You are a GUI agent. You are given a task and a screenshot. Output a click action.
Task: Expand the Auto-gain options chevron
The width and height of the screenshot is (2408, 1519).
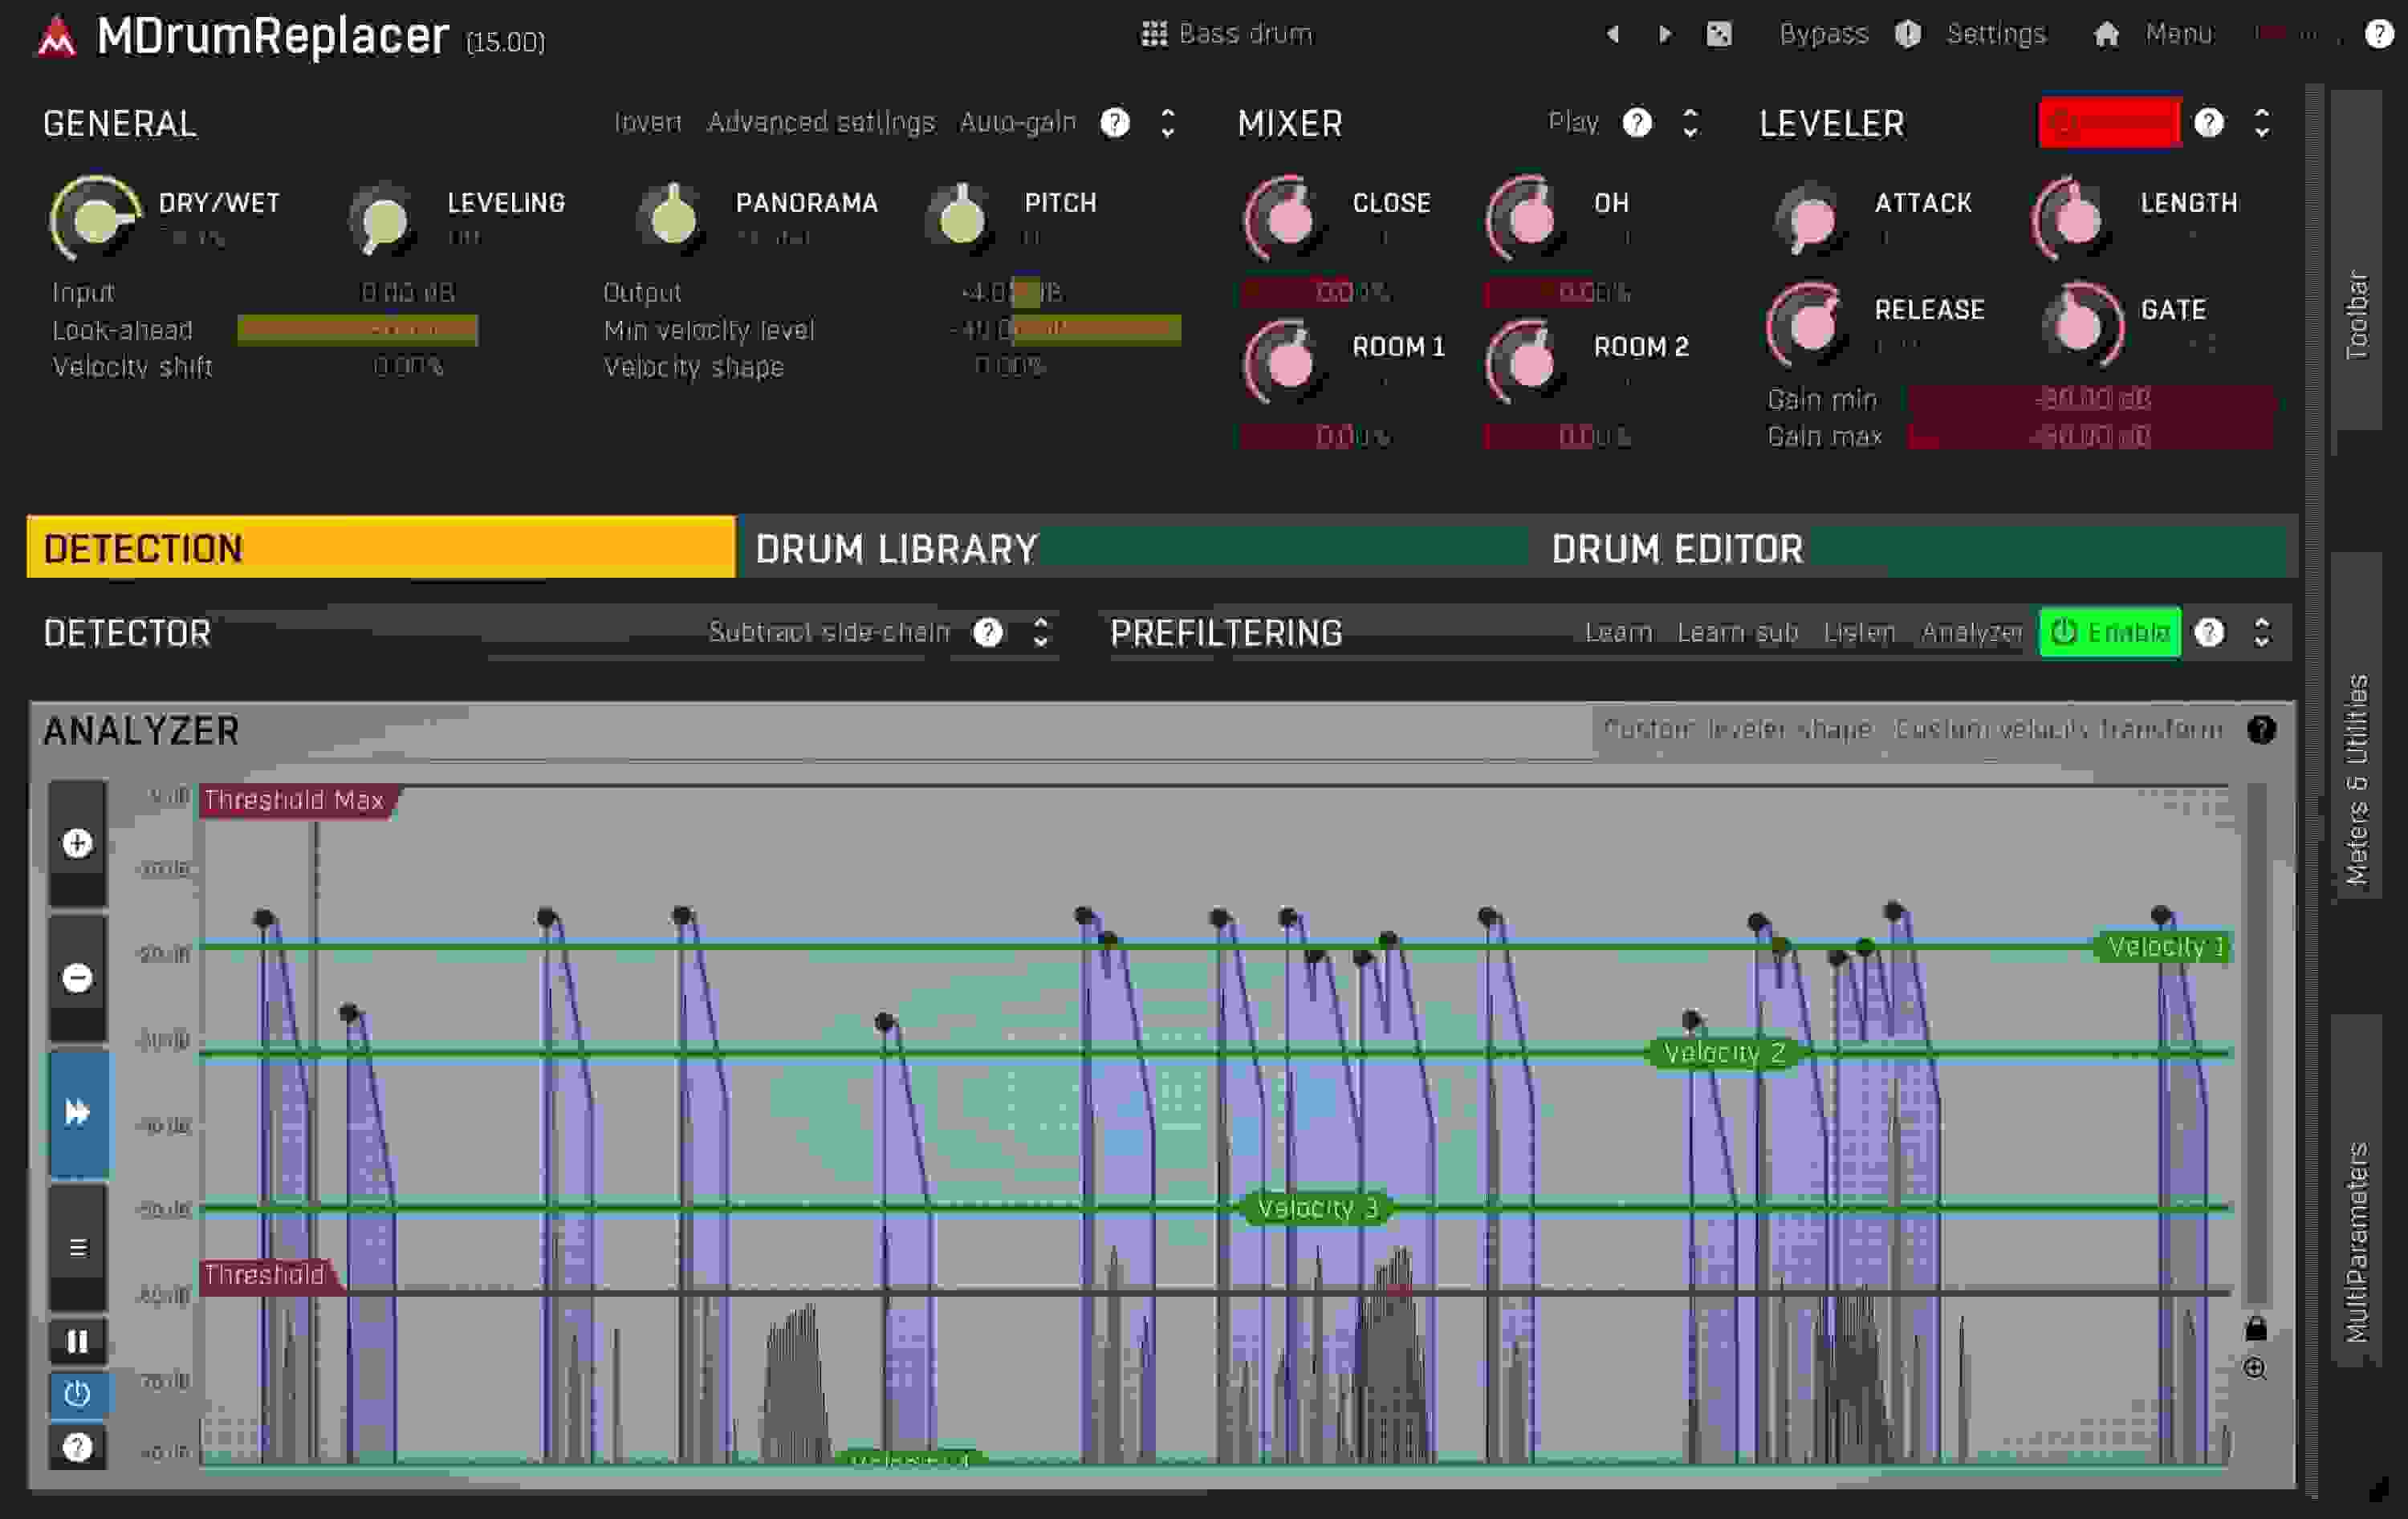[1167, 123]
